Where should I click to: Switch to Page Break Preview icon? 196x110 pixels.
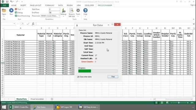(167, 103)
